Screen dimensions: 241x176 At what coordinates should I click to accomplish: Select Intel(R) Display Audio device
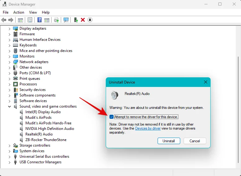tap(43, 112)
